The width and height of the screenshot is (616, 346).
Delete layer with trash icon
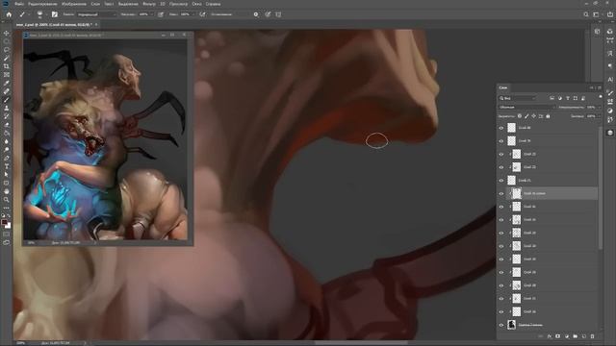(593, 336)
